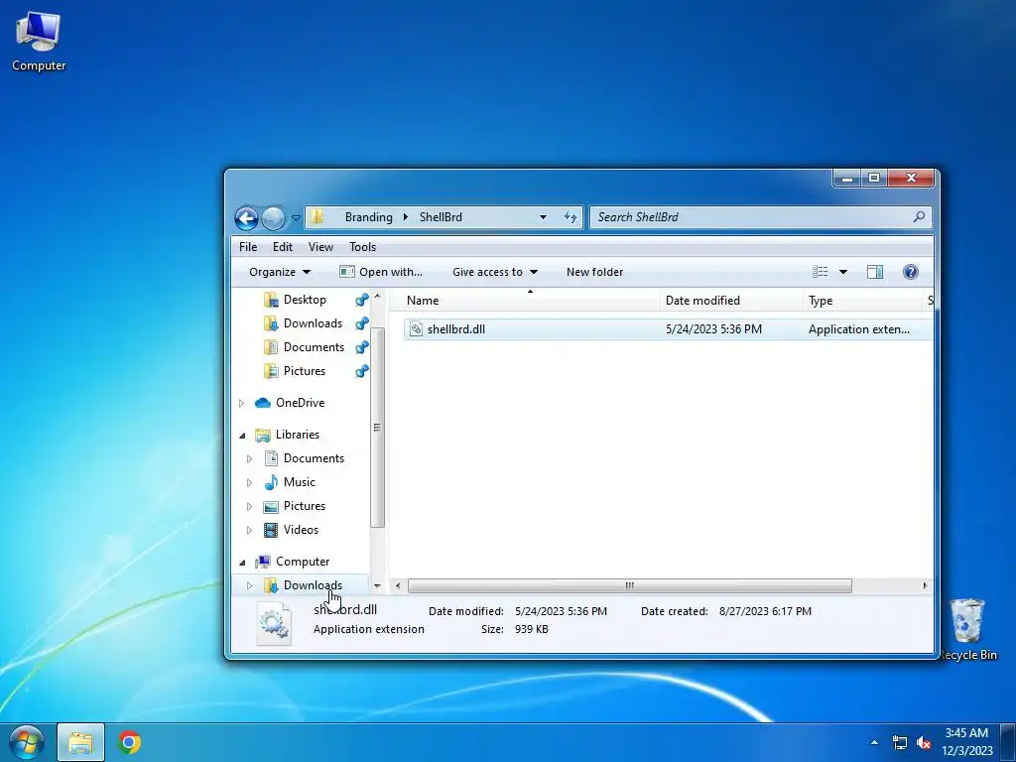Click the address bar folder icon
The width and height of the screenshot is (1016, 762).
[317, 217]
